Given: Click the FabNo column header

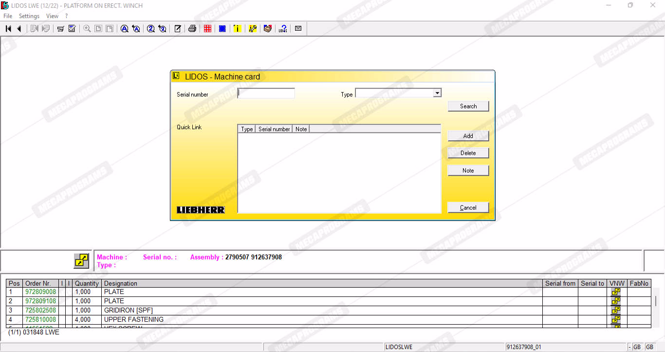Looking at the screenshot, I should 639,283.
